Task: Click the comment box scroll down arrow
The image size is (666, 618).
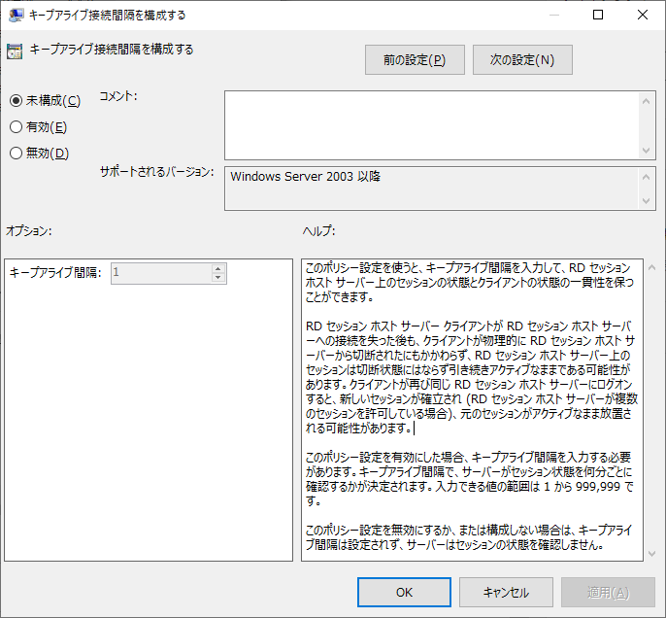Action: click(x=646, y=150)
